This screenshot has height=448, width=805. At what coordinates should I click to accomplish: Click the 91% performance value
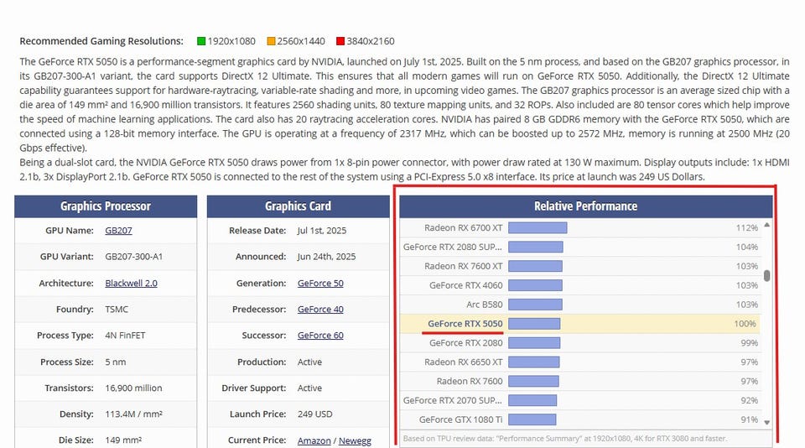click(749, 419)
